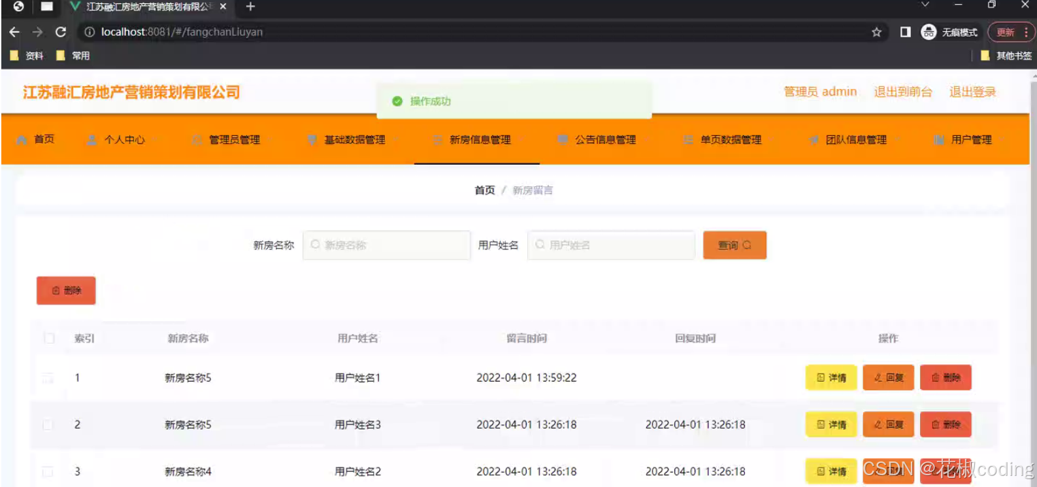Bookmark this page with star icon
The height and width of the screenshot is (487, 1037).
[x=876, y=32]
